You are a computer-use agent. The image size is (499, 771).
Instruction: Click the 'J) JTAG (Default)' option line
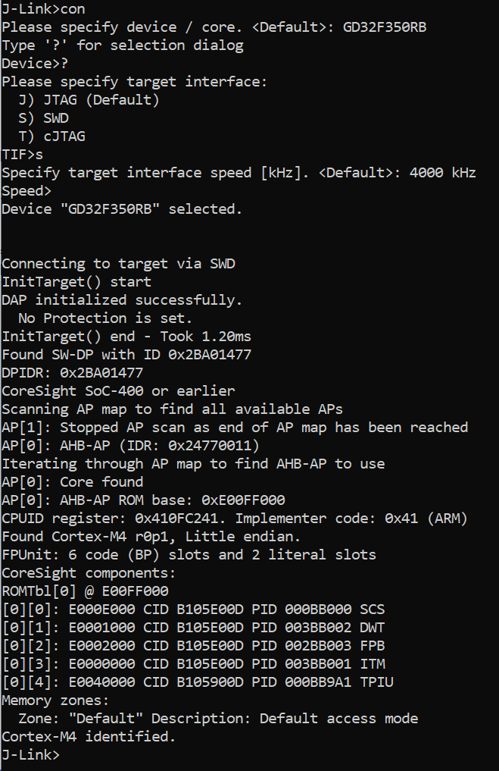click(89, 100)
